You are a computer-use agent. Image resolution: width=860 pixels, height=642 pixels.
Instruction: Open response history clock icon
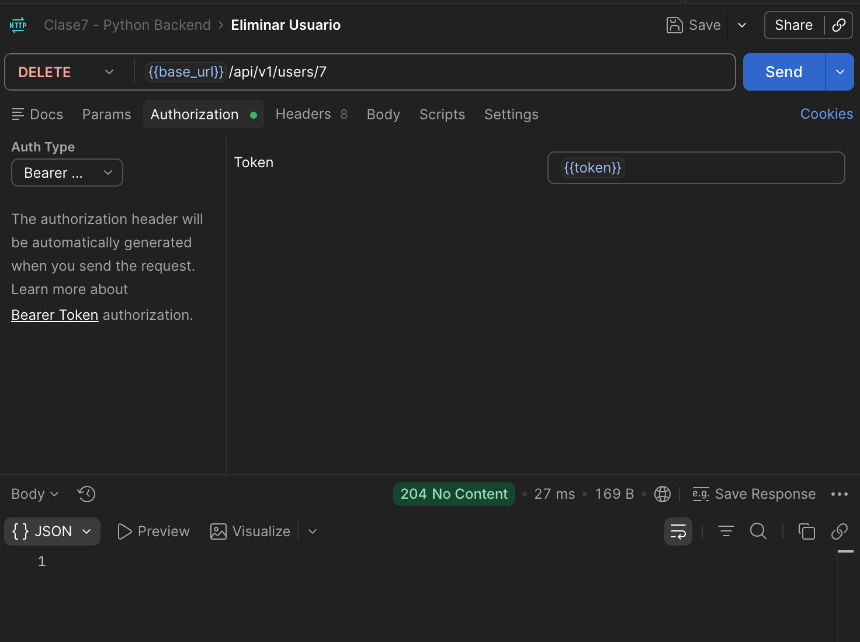86,494
